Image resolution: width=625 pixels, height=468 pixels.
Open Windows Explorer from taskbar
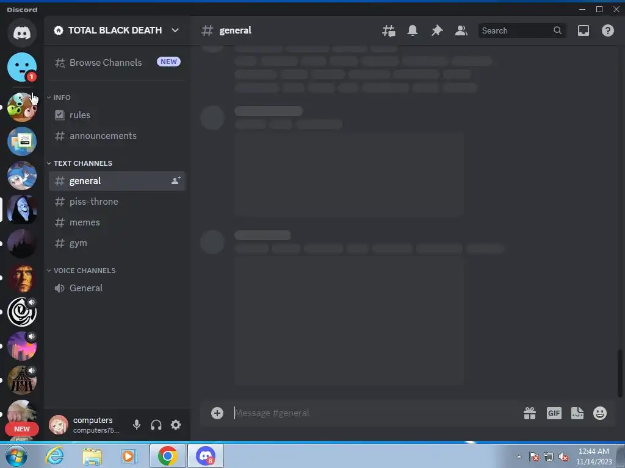92,456
